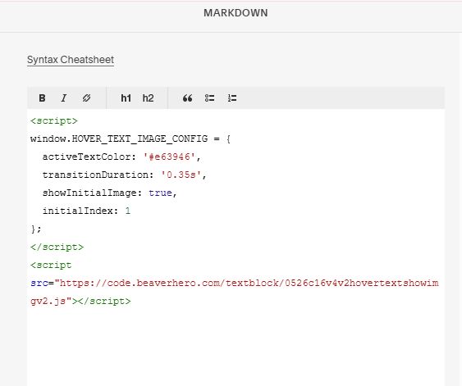Apply italic formatting with the I icon
This screenshot has height=386, width=462.
64,98
